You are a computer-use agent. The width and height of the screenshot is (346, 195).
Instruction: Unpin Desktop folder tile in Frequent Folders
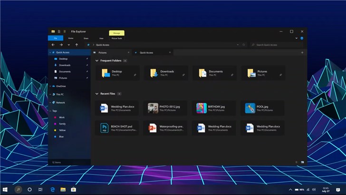[135, 75]
